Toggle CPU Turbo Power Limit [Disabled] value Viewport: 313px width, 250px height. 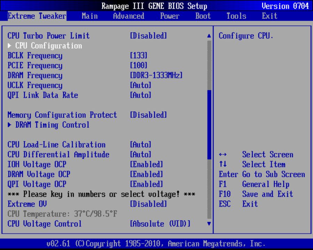tap(148, 36)
